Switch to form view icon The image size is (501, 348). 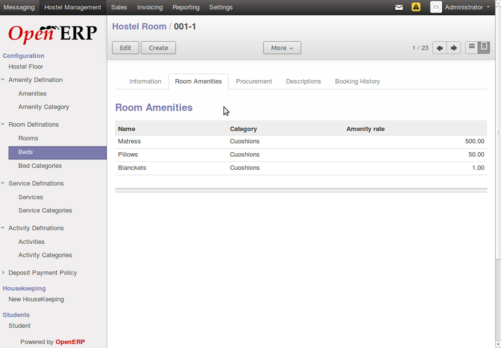click(484, 47)
